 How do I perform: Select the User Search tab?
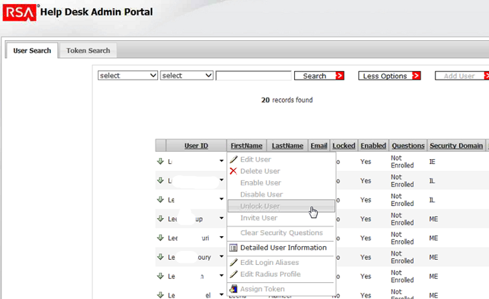point(31,50)
